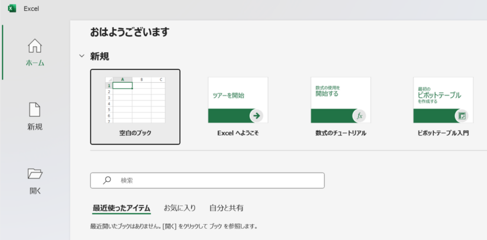487x240 pixels.
Task: Collapse the 新規 section with the chevron
Action: (82, 57)
